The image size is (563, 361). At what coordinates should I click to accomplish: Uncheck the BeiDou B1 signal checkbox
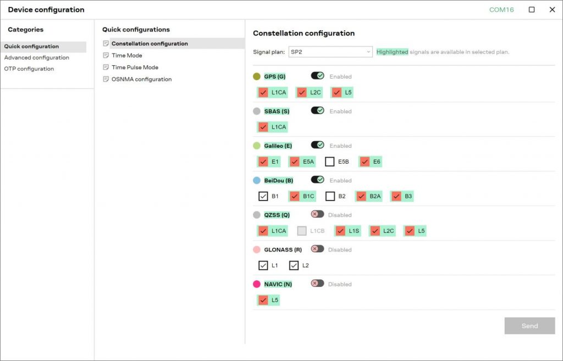point(263,196)
